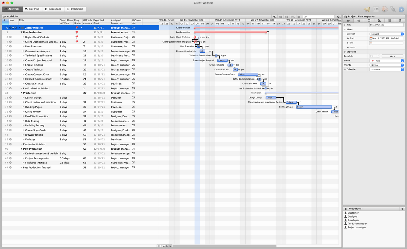Click the camera snapshot icon above the Gantt chart

pyautogui.click(x=298, y=16)
